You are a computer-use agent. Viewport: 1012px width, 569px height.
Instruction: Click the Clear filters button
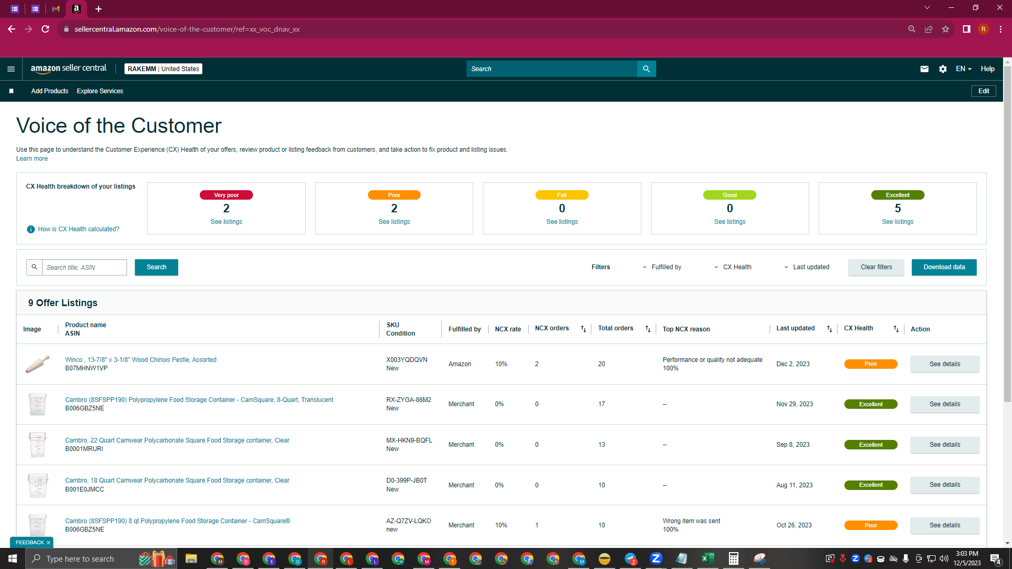[876, 267]
